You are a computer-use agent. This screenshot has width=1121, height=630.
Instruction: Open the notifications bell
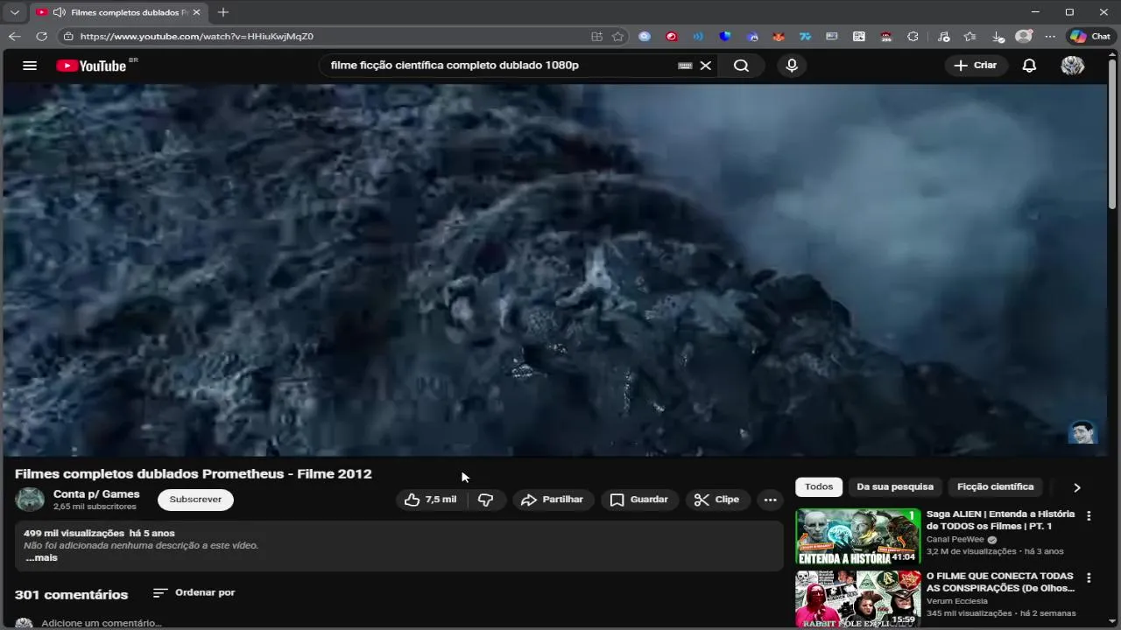click(x=1030, y=66)
